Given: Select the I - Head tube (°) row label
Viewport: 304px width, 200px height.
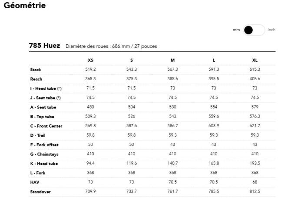Looking at the screenshot, I should tap(46, 89).
